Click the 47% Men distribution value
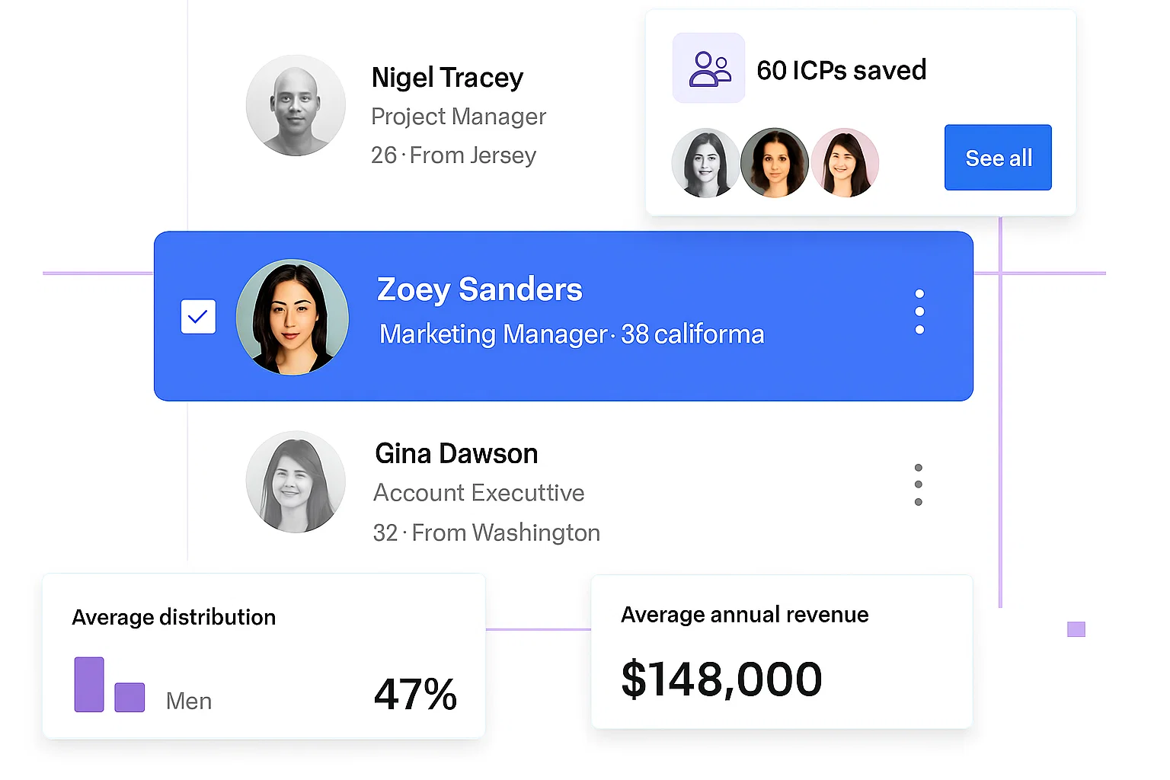Image resolution: width=1170 pixels, height=780 pixels. point(415,694)
